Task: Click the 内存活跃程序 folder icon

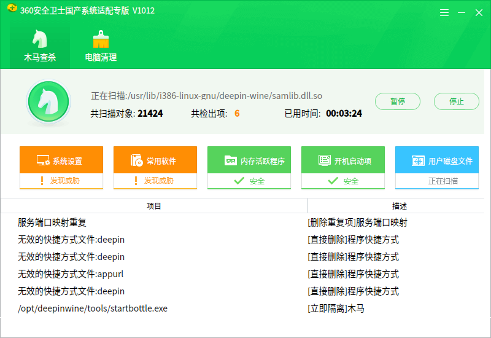Action: click(x=231, y=160)
